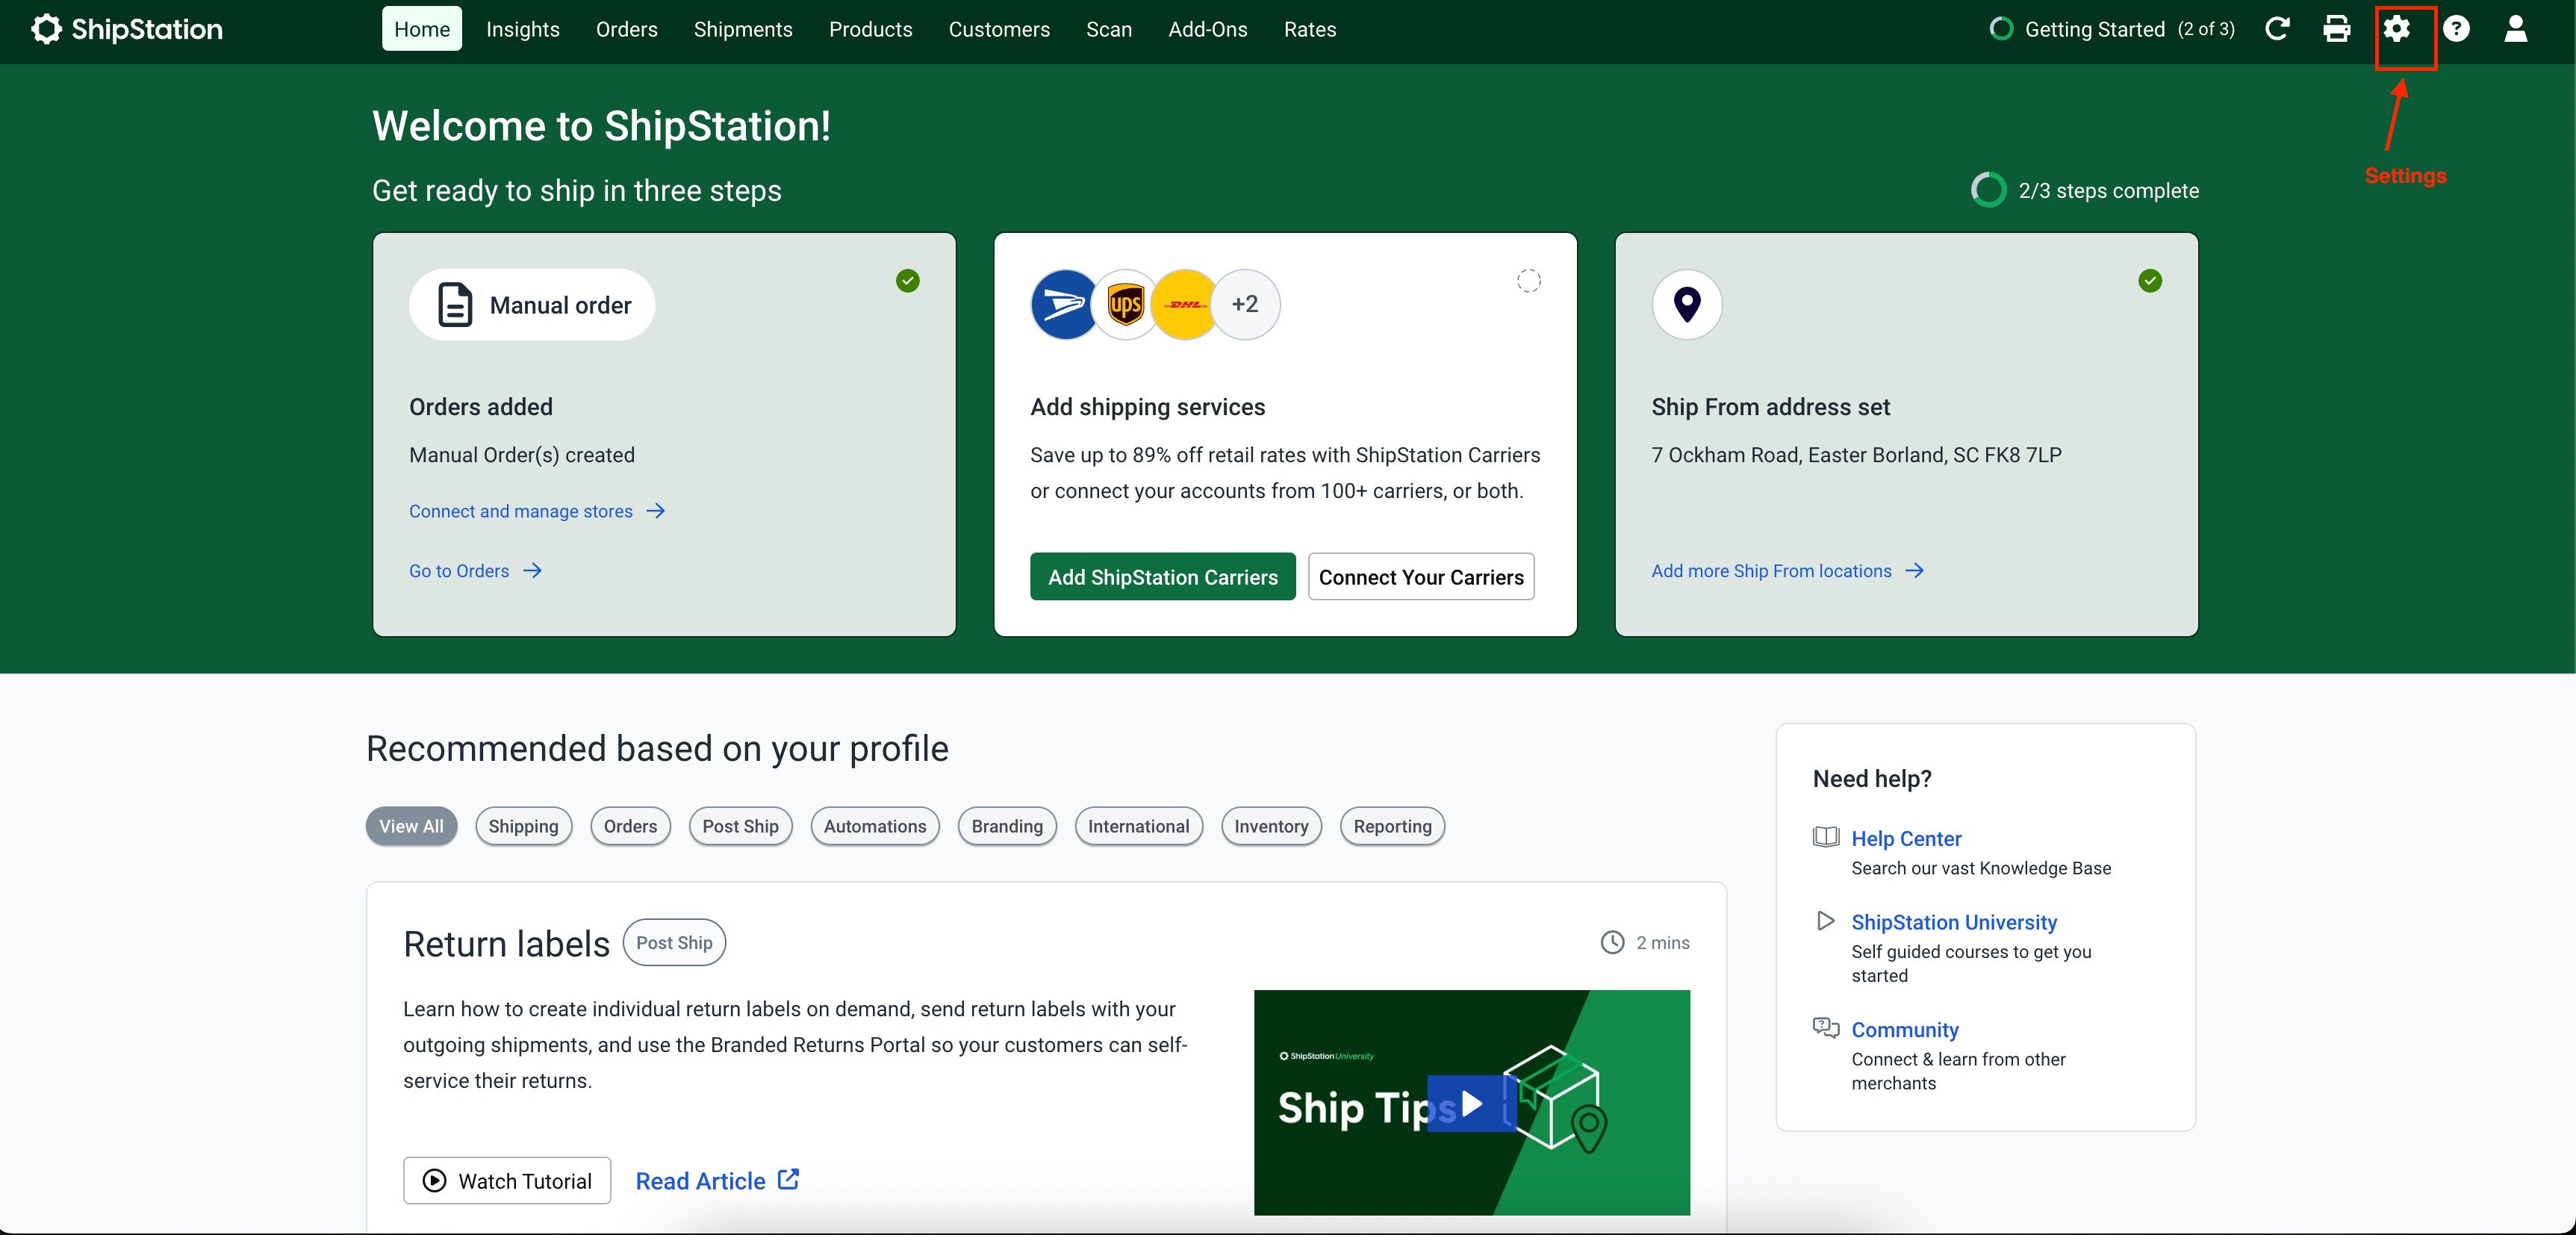Open the user account profile icon
Image resolution: width=2576 pixels, height=1235 pixels.
(2515, 30)
